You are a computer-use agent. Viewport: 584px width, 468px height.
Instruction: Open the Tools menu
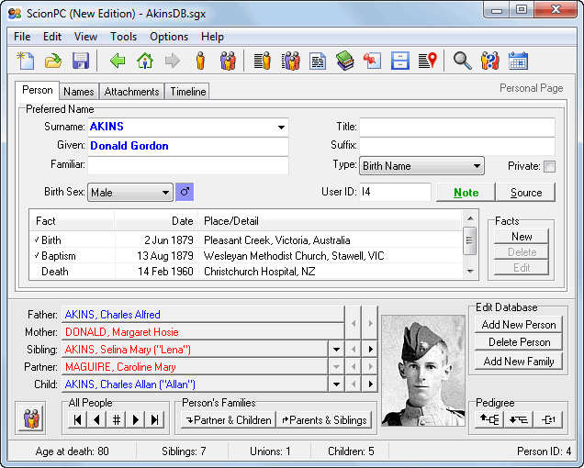(123, 37)
